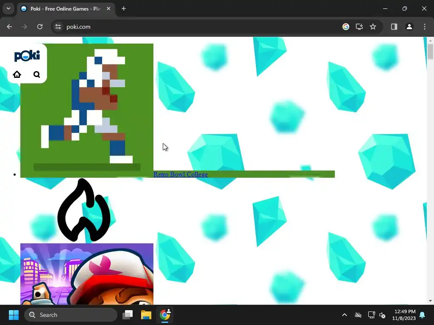Bookmark this tab with star icon
The image size is (434, 325).
[373, 27]
